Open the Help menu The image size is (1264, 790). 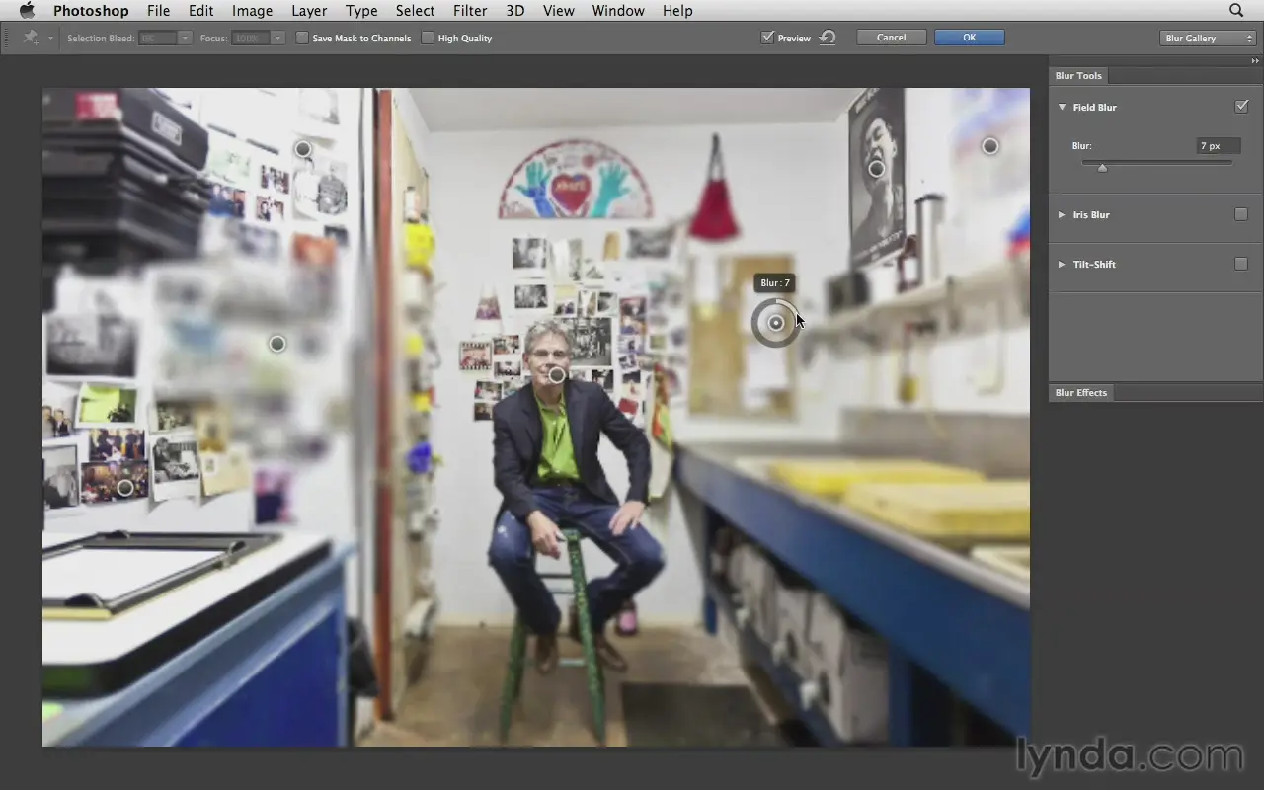point(677,10)
